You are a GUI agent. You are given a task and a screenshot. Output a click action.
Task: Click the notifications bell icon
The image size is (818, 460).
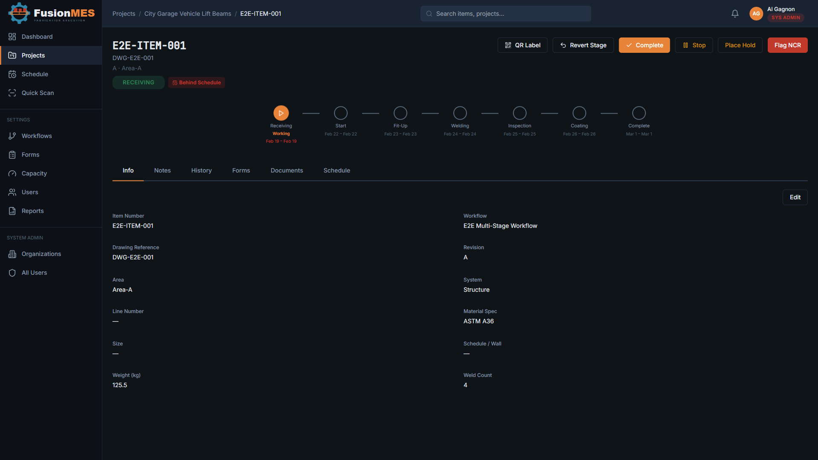735,14
